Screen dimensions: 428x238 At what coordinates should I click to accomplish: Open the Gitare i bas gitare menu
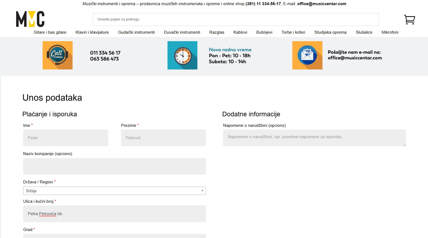(x=50, y=32)
